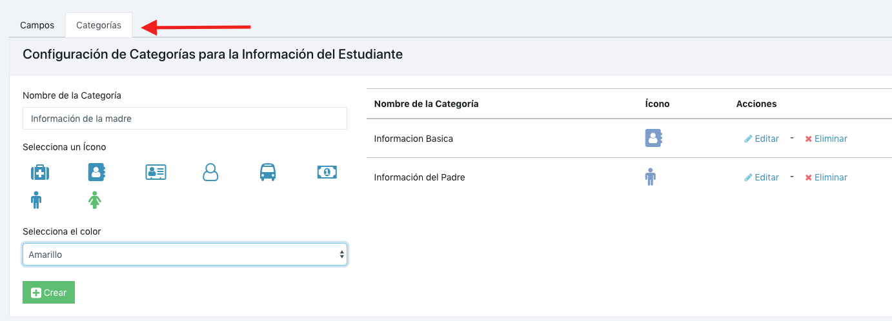
Task: Select the first-aid medical kit icon
Action: [x=40, y=172]
